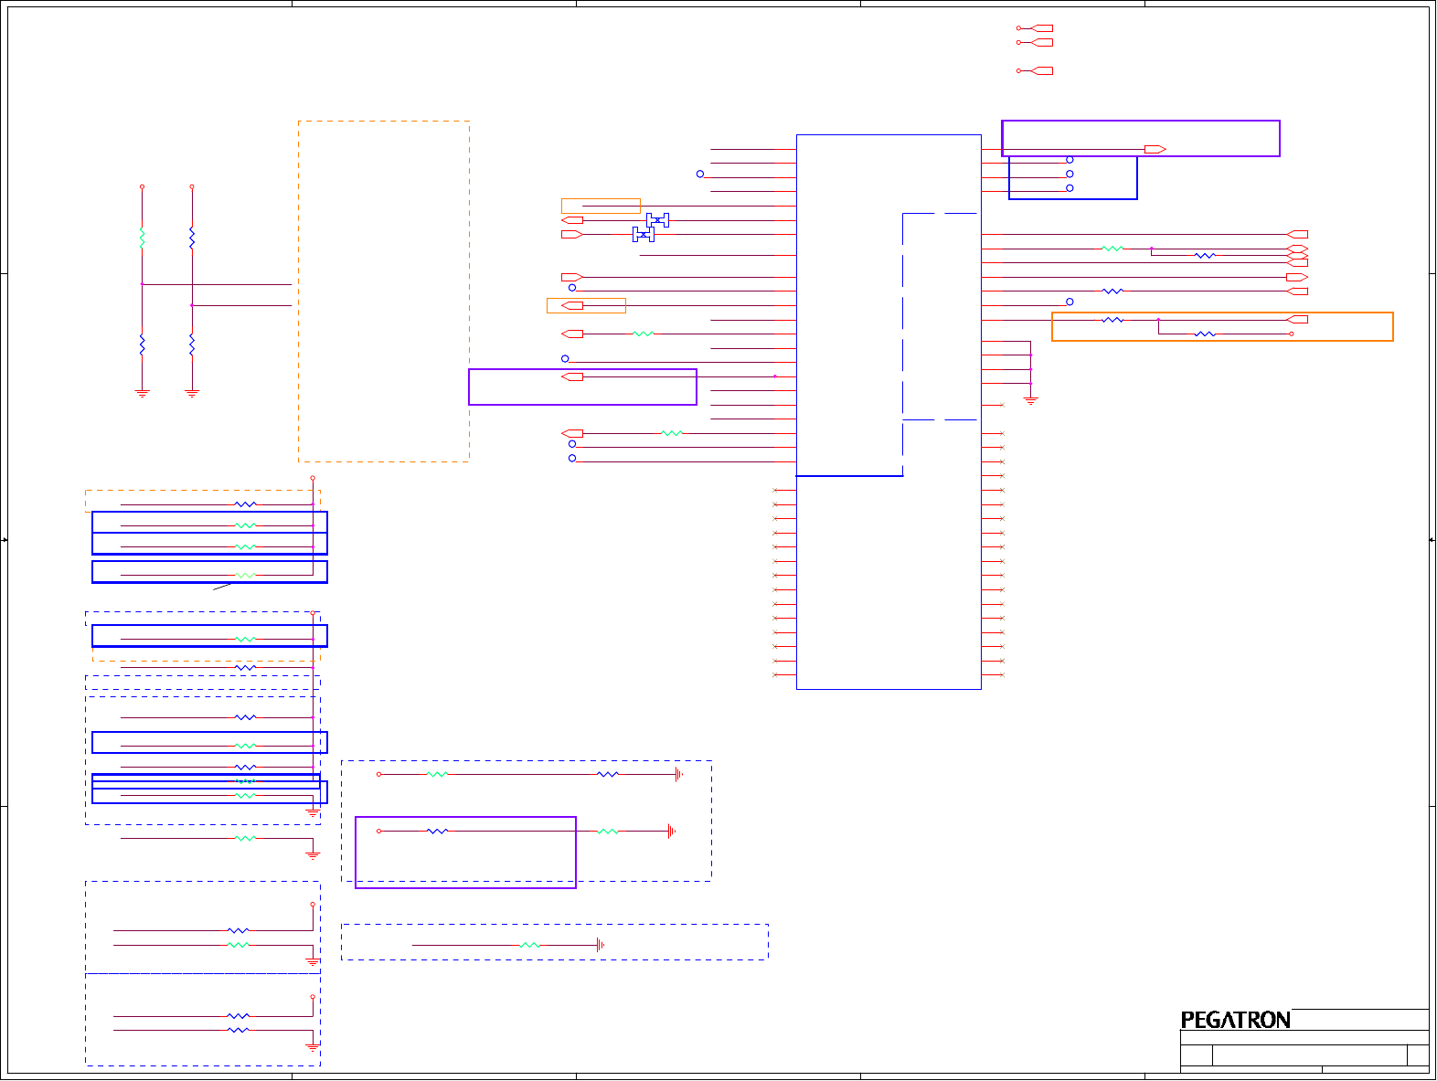The image size is (1437, 1081).
Task: Click the PEGATRON logo in title block
Action: point(1235,1020)
